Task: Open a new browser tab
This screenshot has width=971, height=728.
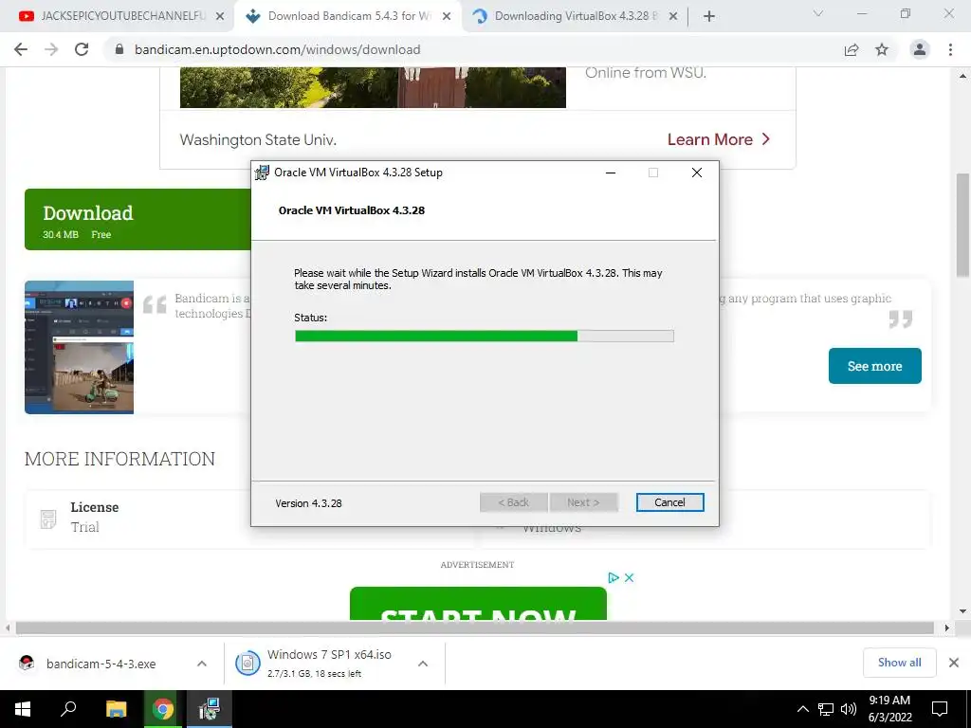Action: [709, 17]
